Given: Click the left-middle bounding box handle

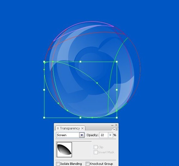Looking at the screenshot, I should pyautogui.click(x=44, y=90).
